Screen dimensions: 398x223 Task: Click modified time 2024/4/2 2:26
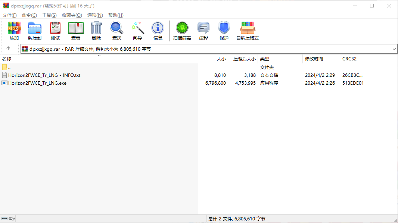click(x=320, y=83)
